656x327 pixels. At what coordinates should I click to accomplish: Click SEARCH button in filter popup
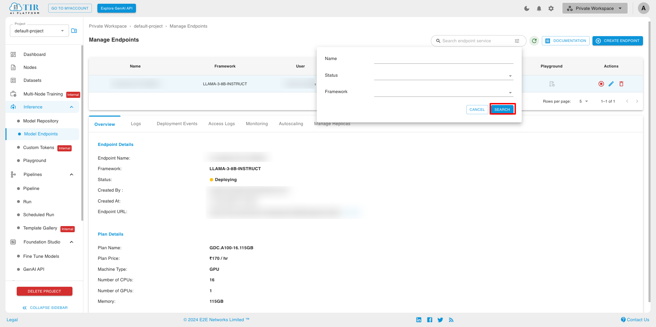point(502,109)
